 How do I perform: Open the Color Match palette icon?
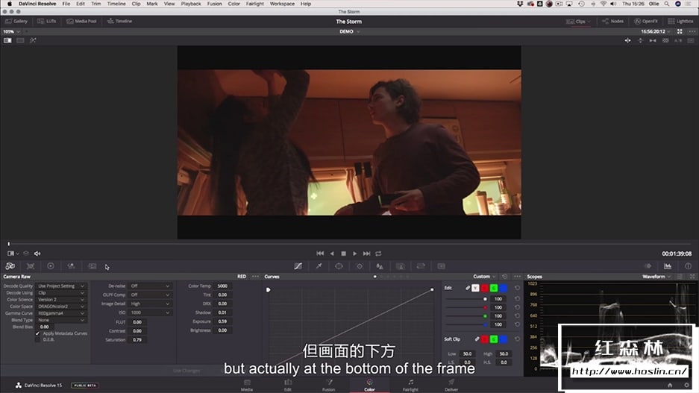pos(31,266)
